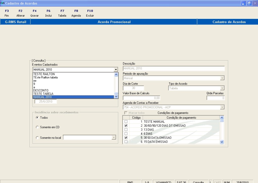The image size is (258, 183).
Task: Select the Todos radio button
Action: click(x=37, y=118)
